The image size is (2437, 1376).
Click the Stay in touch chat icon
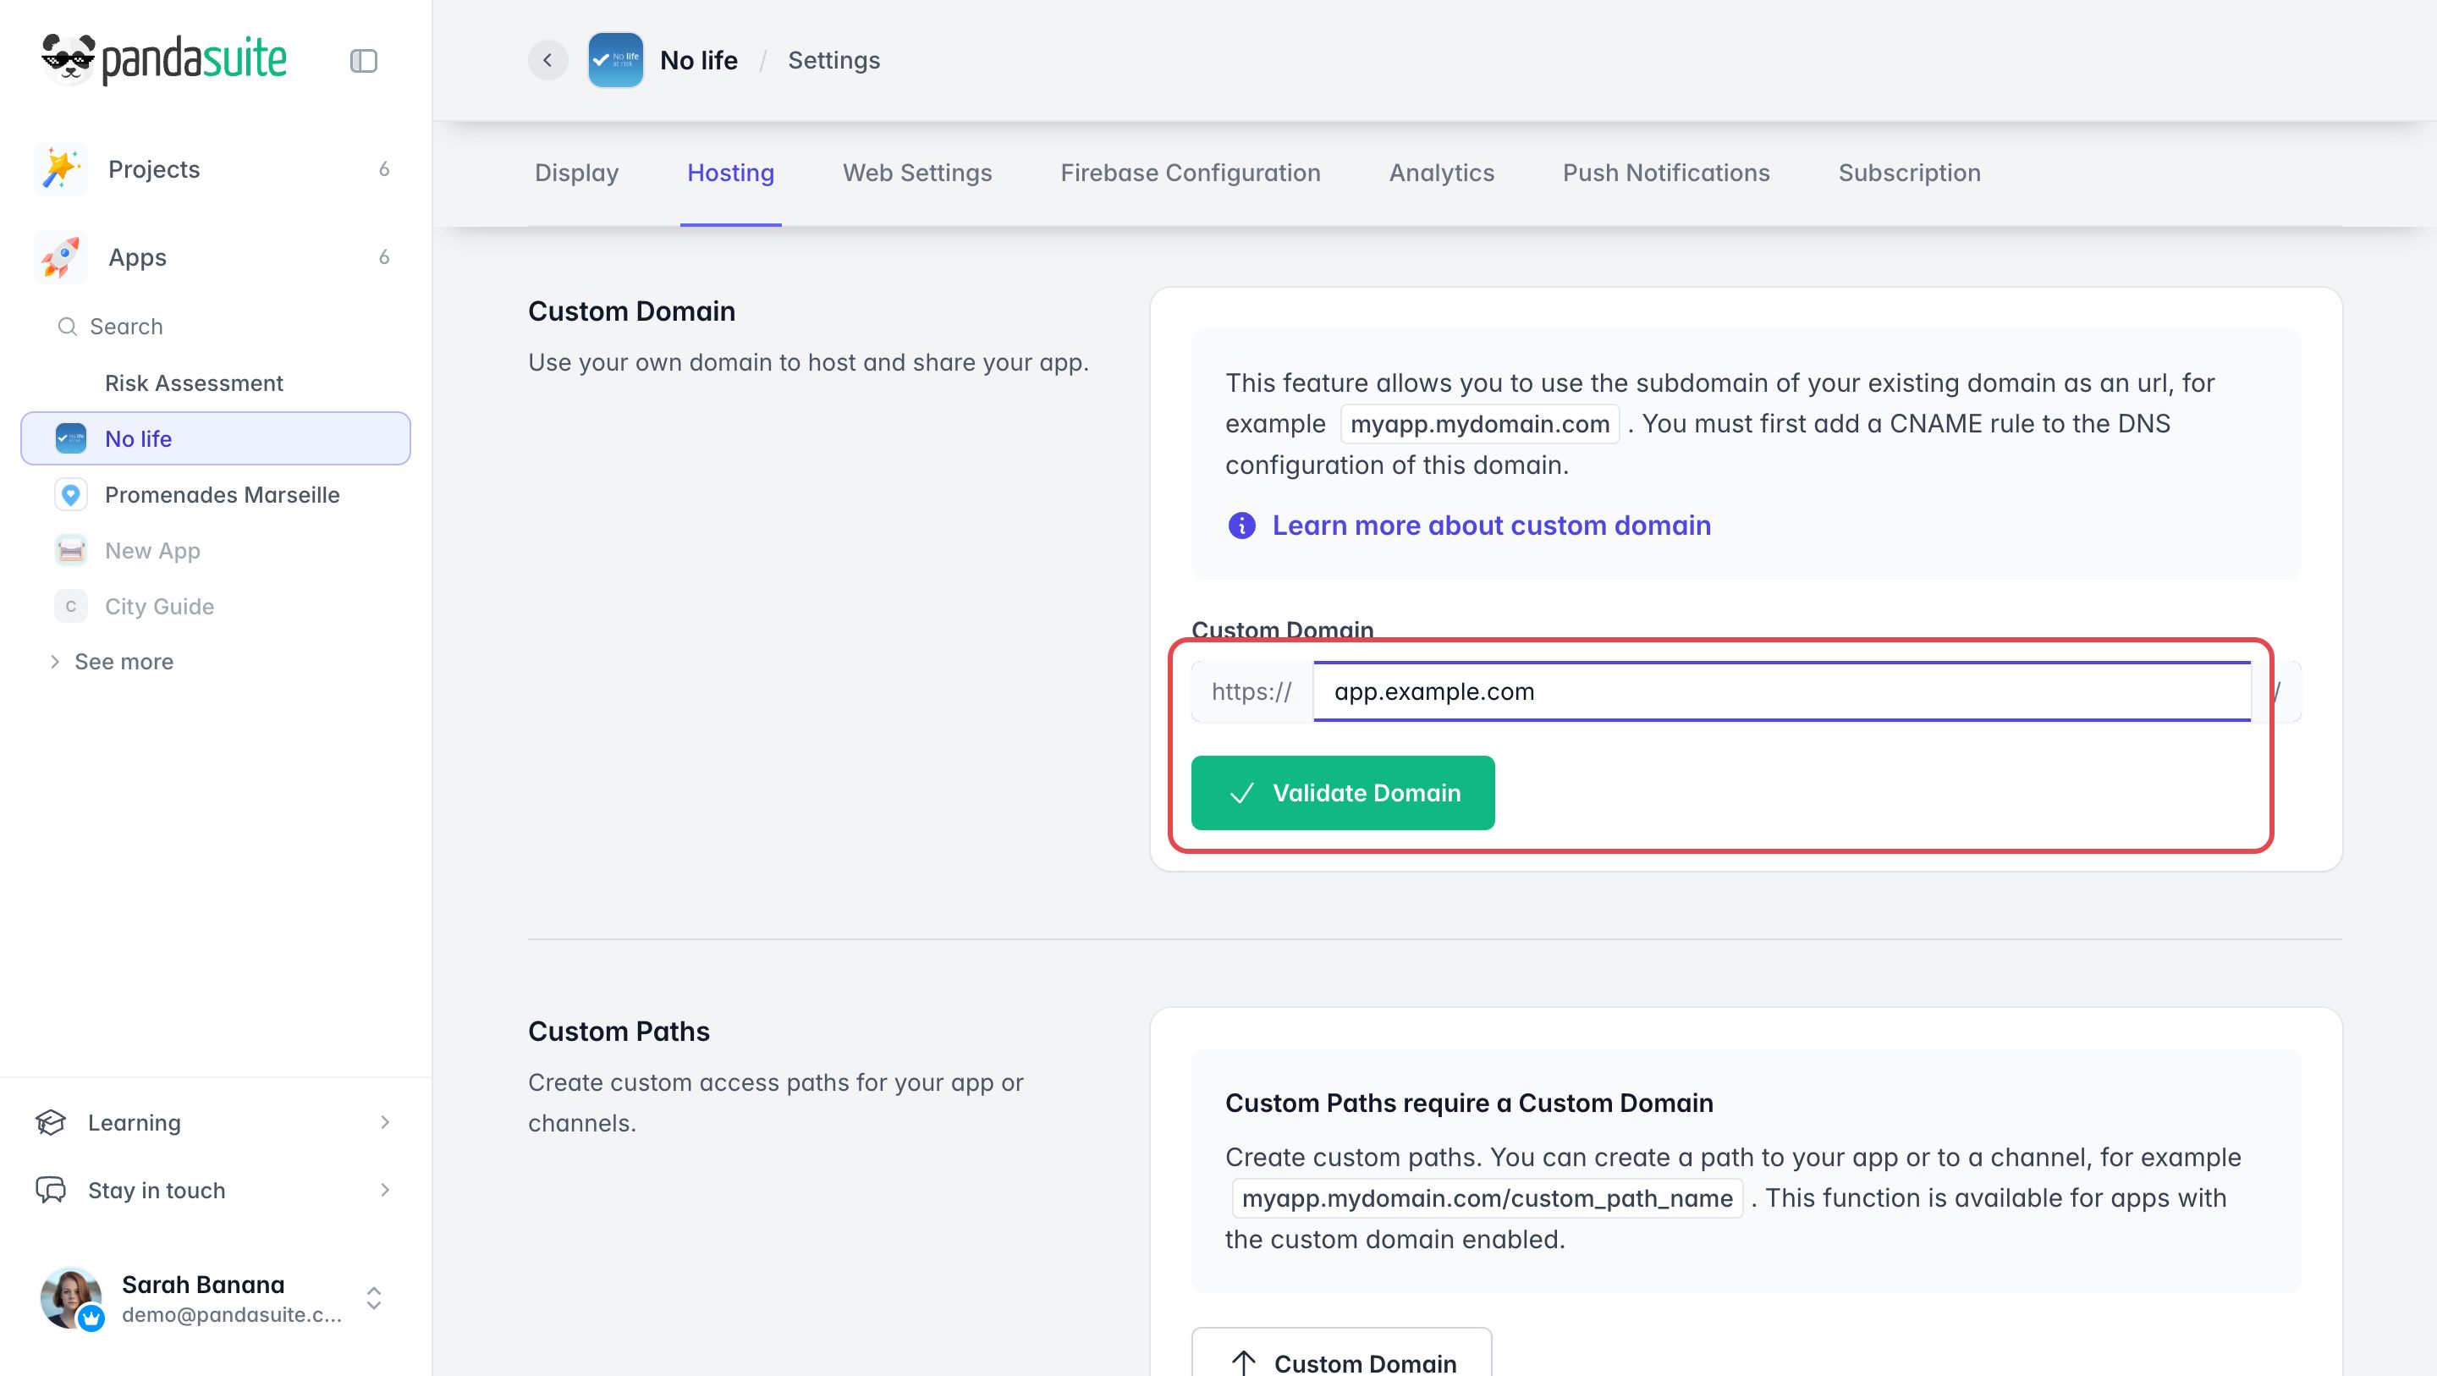click(50, 1190)
